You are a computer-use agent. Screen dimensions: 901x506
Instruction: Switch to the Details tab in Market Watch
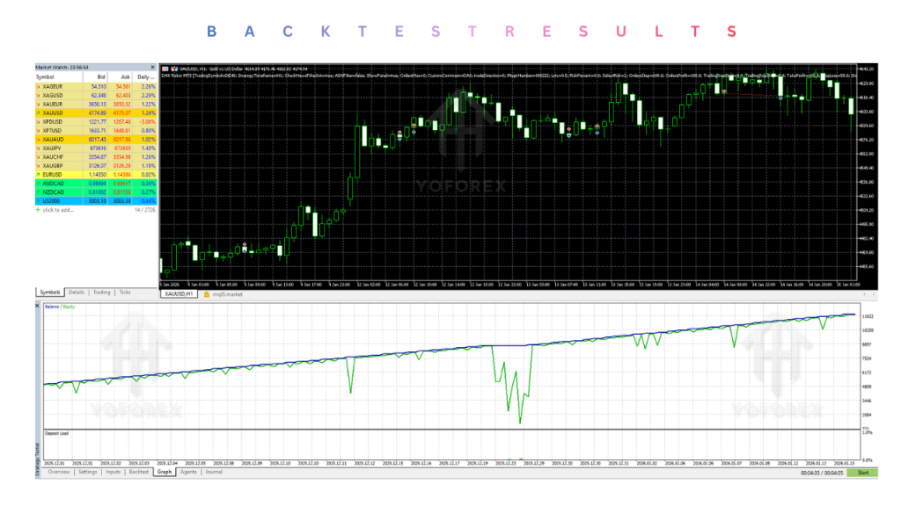pyautogui.click(x=77, y=293)
